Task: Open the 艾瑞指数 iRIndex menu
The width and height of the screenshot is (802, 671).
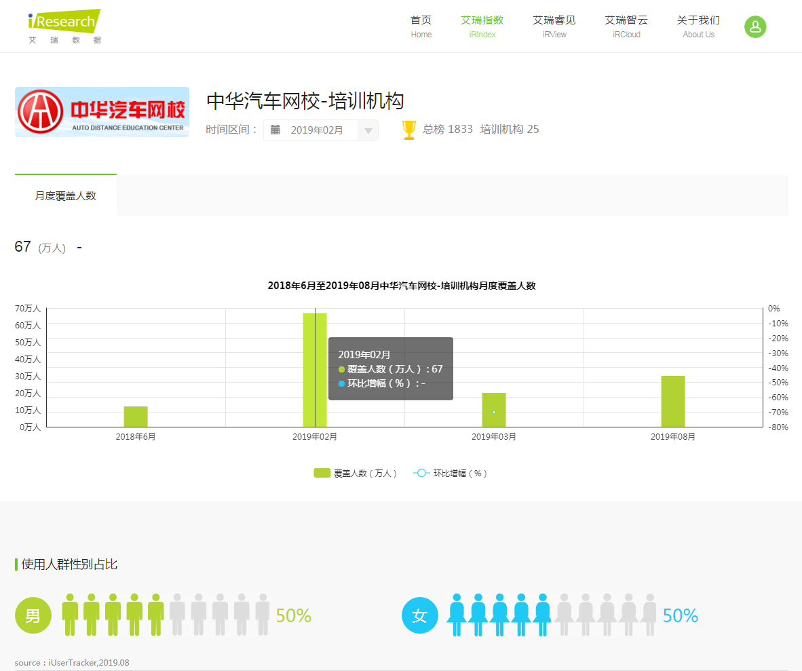Action: click(482, 26)
